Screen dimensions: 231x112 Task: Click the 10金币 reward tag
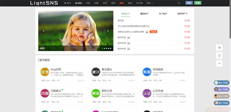(153, 32)
